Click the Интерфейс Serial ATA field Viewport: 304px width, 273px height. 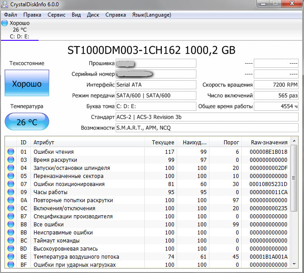156,85
